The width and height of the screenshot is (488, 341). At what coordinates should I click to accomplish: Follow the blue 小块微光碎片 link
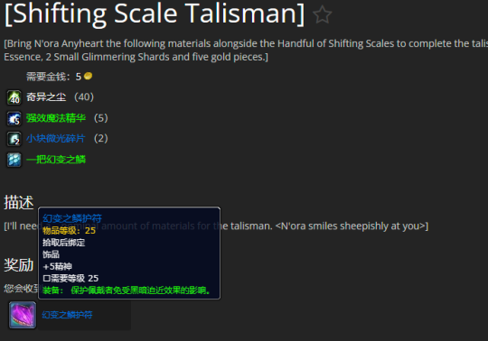(56, 139)
